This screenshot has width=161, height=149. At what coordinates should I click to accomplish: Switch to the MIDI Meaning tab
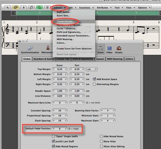click(x=115, y=59)
